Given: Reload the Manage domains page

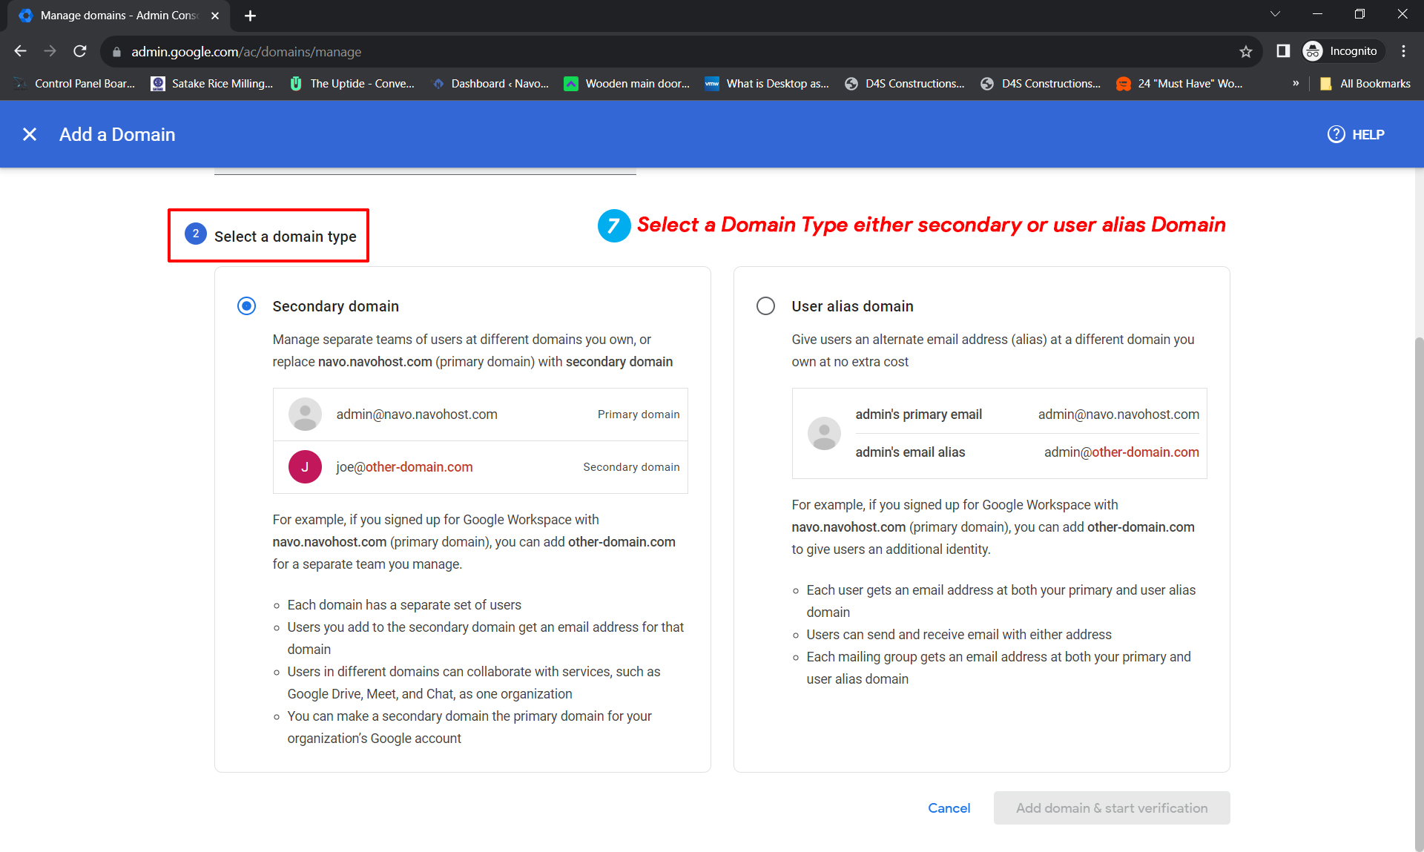Looking at the screenshot, I should click(79, 51).
